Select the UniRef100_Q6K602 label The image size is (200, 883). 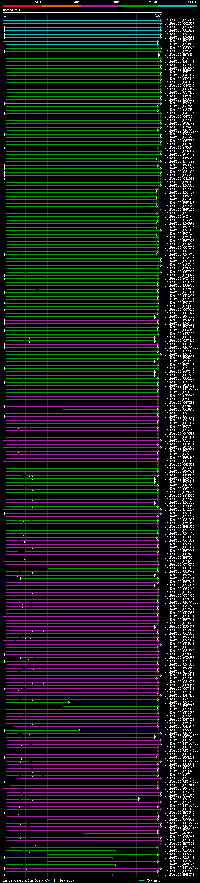point(179,106)
